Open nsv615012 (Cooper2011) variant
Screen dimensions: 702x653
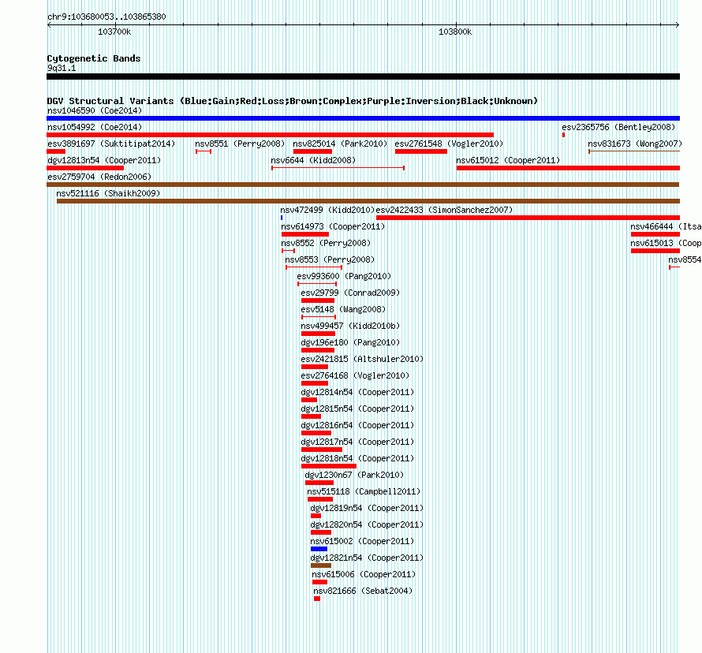(x=508, y=160)
